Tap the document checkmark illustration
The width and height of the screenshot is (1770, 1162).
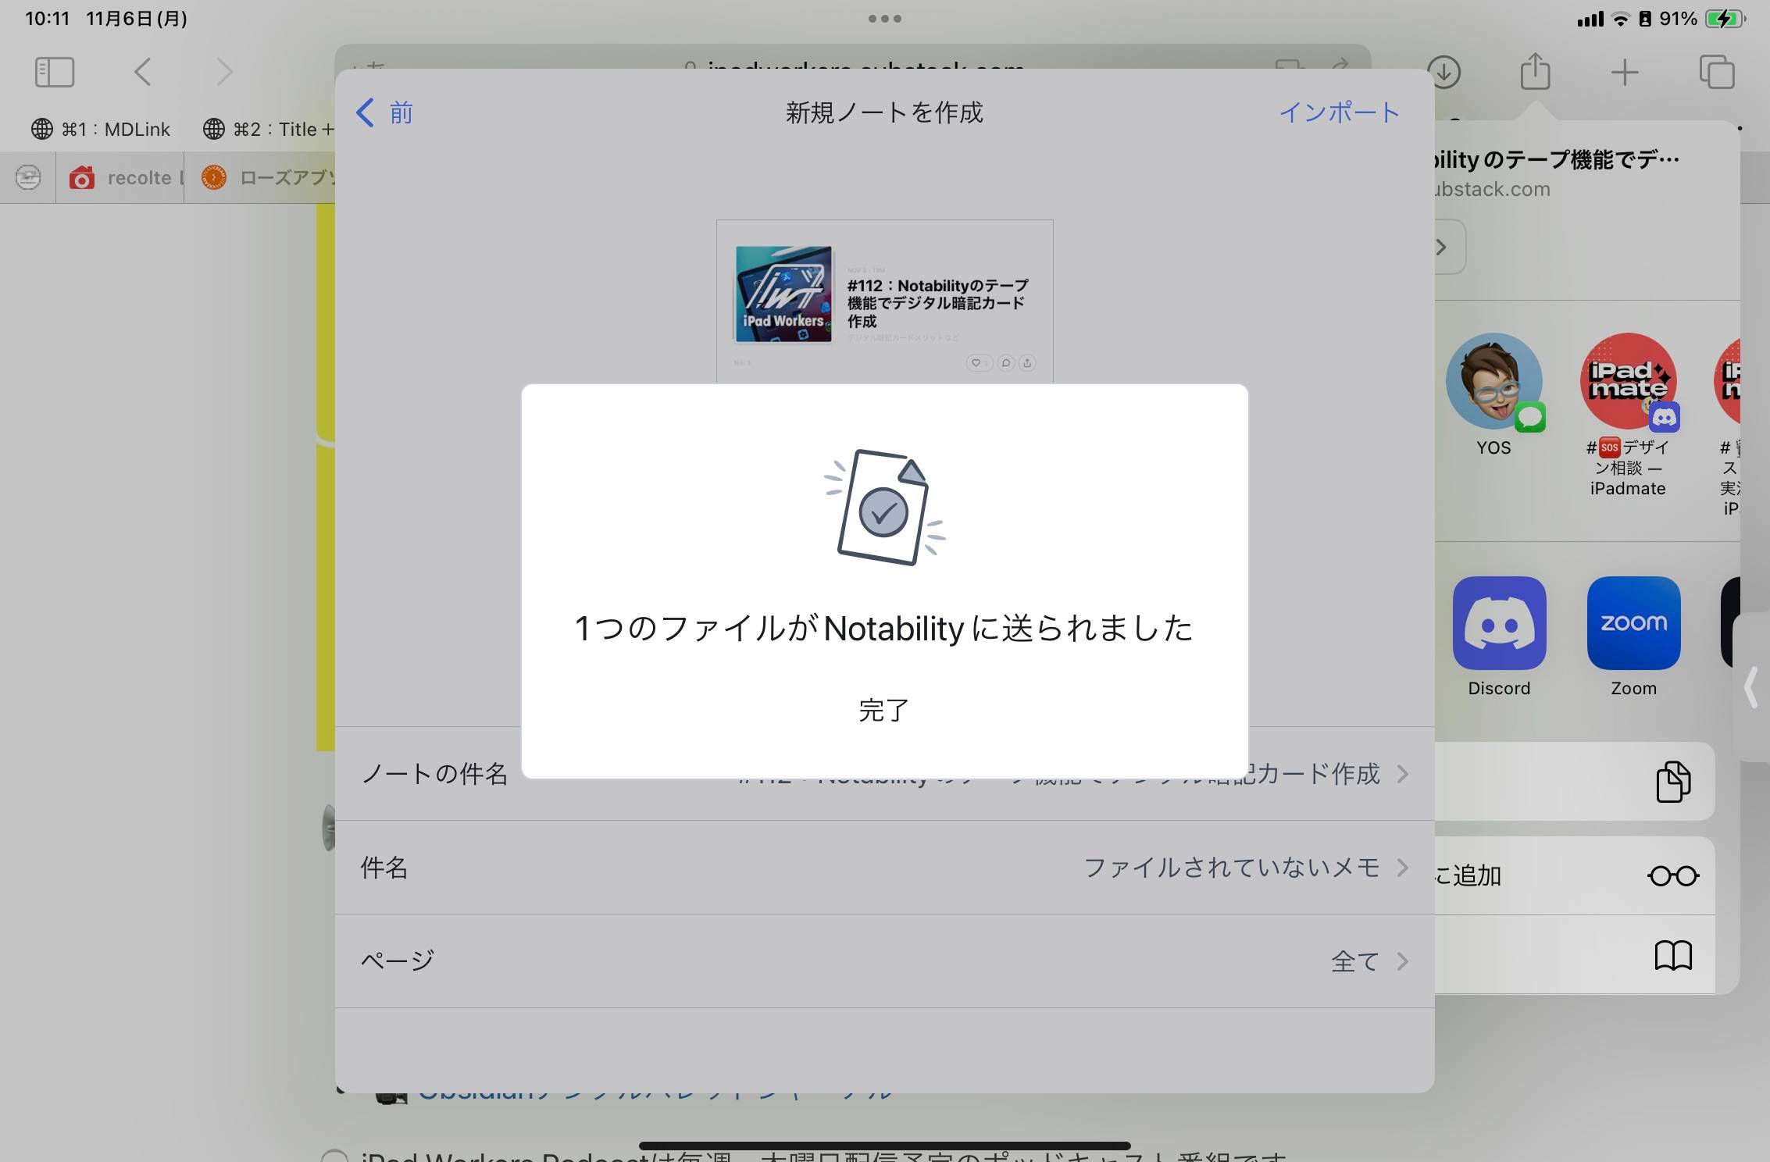coord(884,508)
